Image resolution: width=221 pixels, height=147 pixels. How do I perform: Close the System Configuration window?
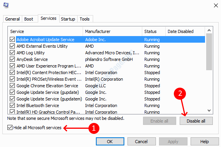[216, 5]
